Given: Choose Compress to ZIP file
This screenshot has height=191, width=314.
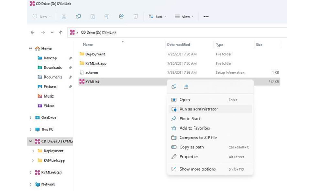Looking at the screenshot, I should 210,138.
